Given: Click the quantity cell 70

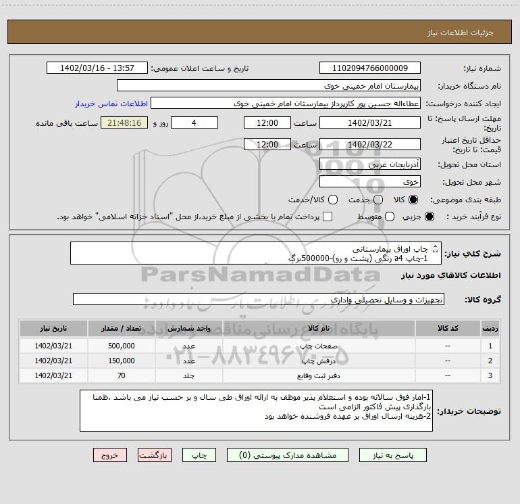Looking at the screenshot, I should tap(122, 375).
